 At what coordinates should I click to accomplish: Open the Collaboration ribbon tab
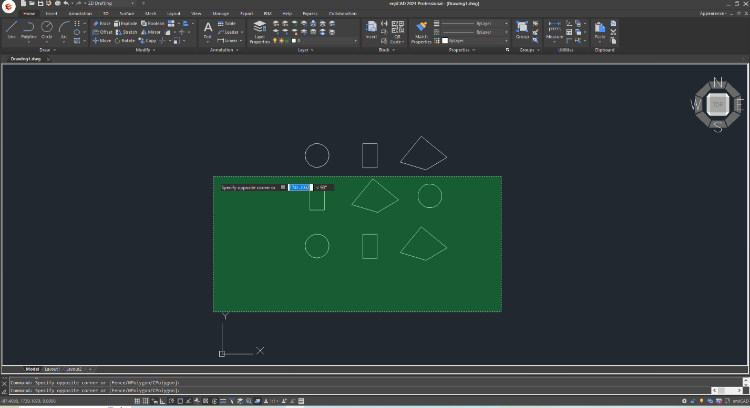[x=343, y=14]
